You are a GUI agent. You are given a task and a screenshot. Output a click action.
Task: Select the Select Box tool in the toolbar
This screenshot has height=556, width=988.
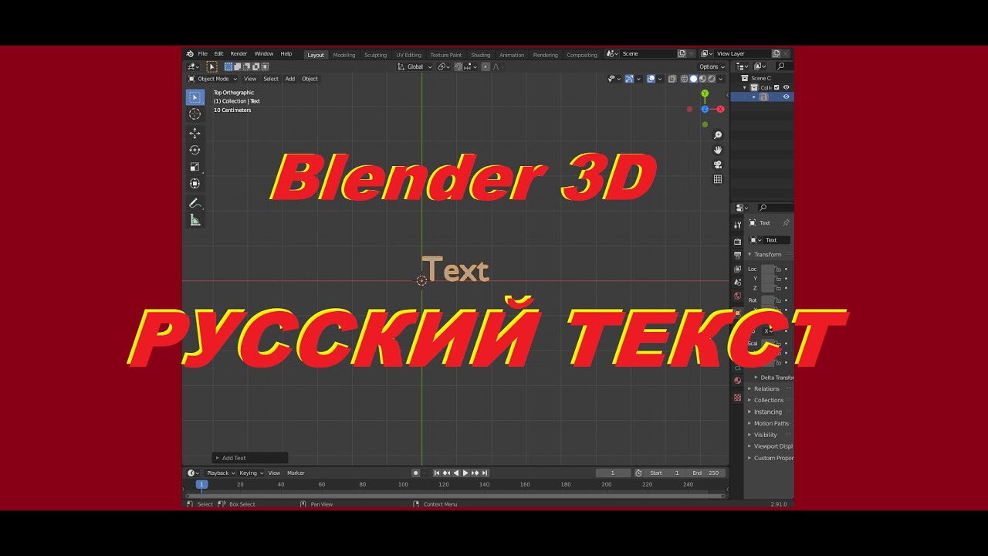195,97
